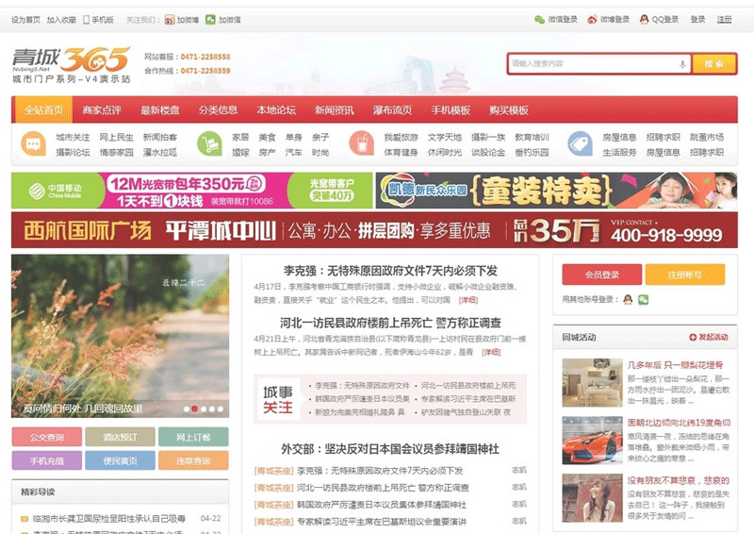The height and width of the screenshot is (534, 754).
Task: Click the WeChat follow icon
Action: [x=210, y=20]
